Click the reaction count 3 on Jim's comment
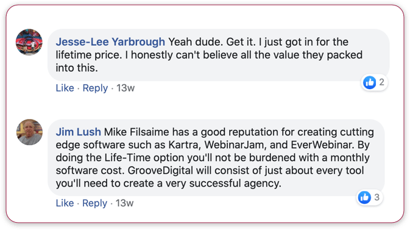The width and height of the screenshot is (410, 230). [376, 197]
